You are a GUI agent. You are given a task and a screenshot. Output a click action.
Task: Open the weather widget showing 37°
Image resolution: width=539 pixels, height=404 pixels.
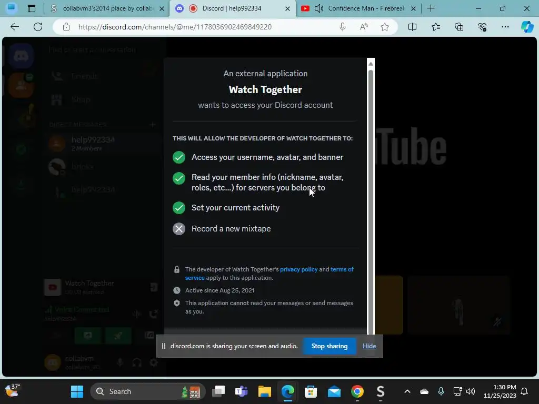(13, 391)
